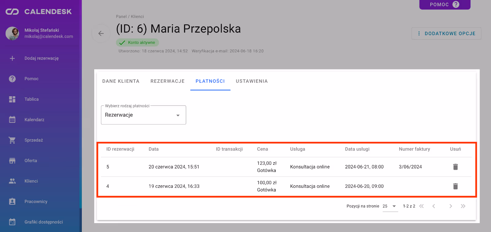Switch to the Rezerwacje tab

point(167,81)
